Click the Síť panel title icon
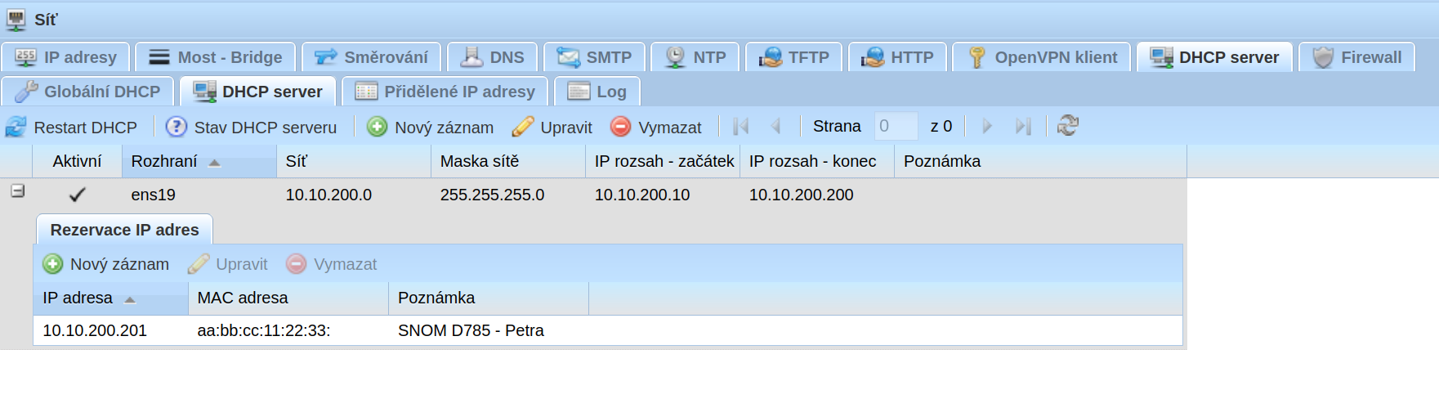 pyautogui.click(x=16, y=19)
